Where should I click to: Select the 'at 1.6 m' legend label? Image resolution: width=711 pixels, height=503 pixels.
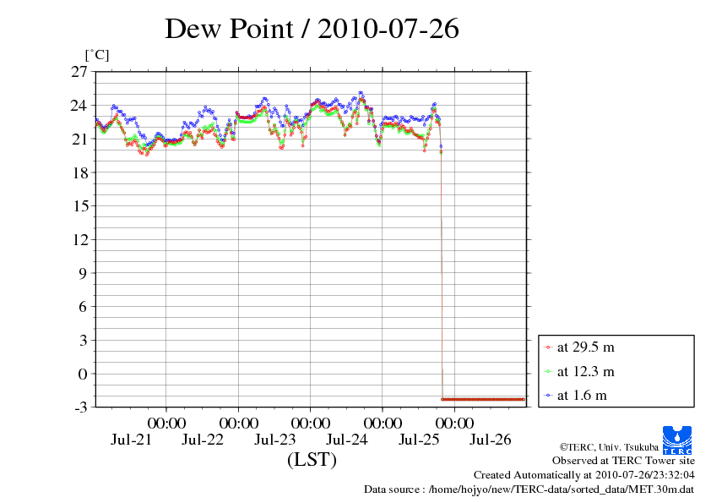click(582, 396)
